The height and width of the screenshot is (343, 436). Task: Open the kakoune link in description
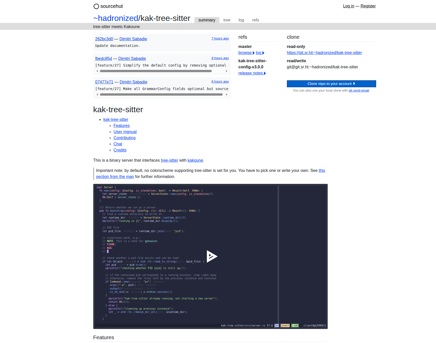(x=195, y=160)
